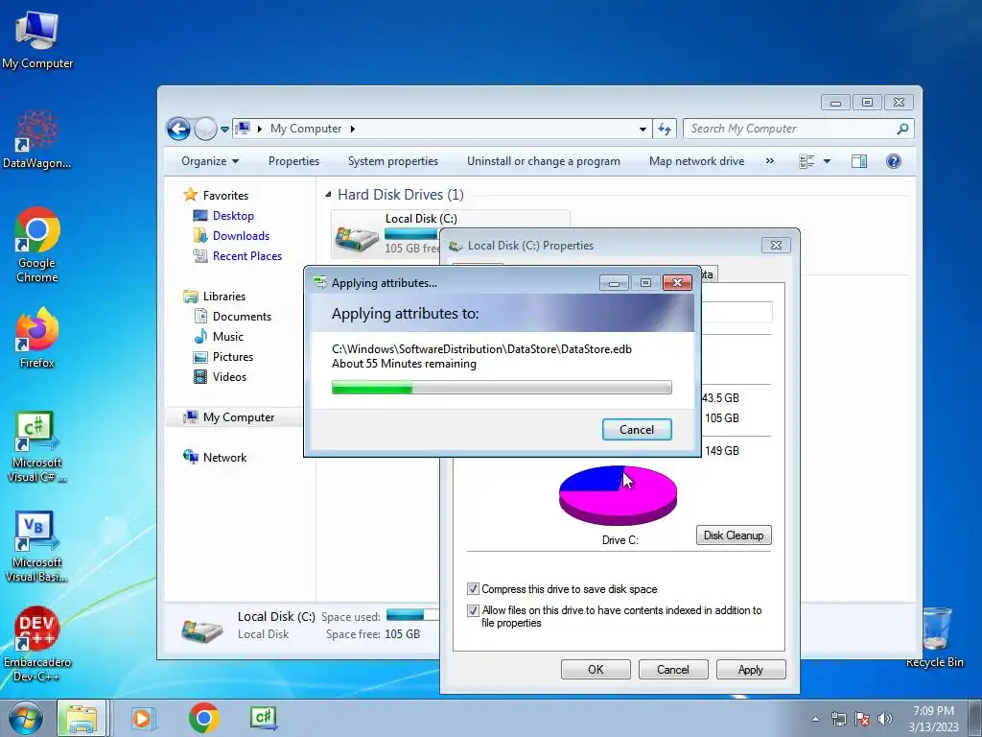Click the Drive C: pie chart

[619, 495]
